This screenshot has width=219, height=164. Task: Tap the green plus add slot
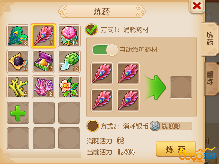pyautogui.click(x=18, y=113)
